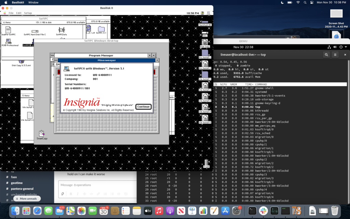The image size is (350, 219).
Task: Select the Win Install 4 disk icon
Action: [205, 108]
